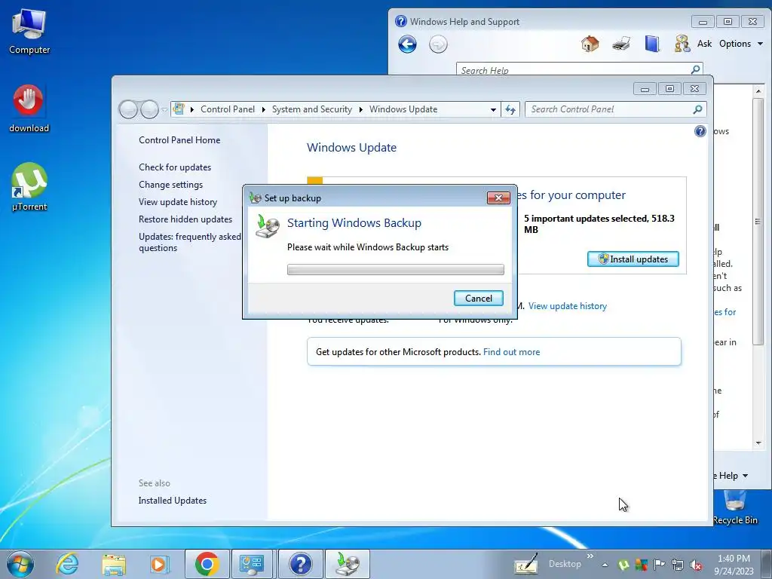The width and height of the screenshot is (772, 579).
Task: Minimize the Windows Update window
Action: pyautogui.click(x=645, y=89)
